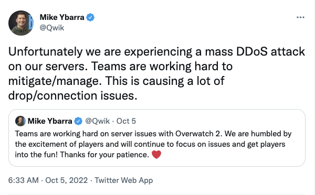Click the verified badge inside the quoted tweet
The height and width of the screenshot is (195, 315).
coord(78,121)
